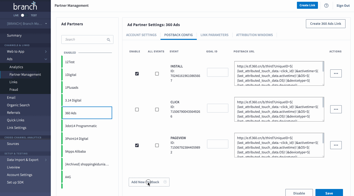Click Sign Out
Viewport: 354px width, 196px height.
coord(343,6)
